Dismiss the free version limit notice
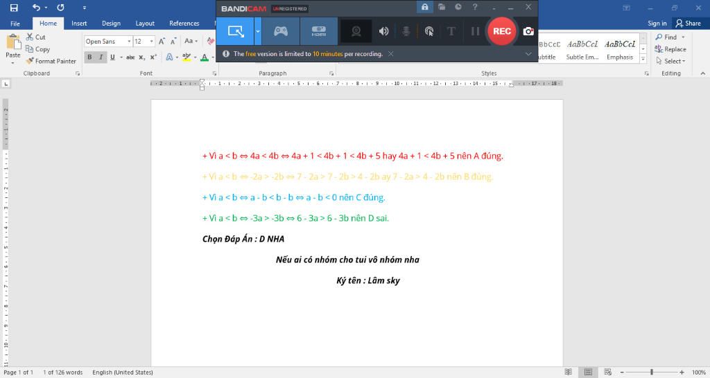Screen dimensions: 710x378 (390, 54)
